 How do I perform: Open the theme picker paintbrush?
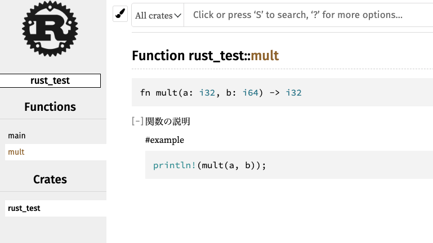(x=120, y=14)
